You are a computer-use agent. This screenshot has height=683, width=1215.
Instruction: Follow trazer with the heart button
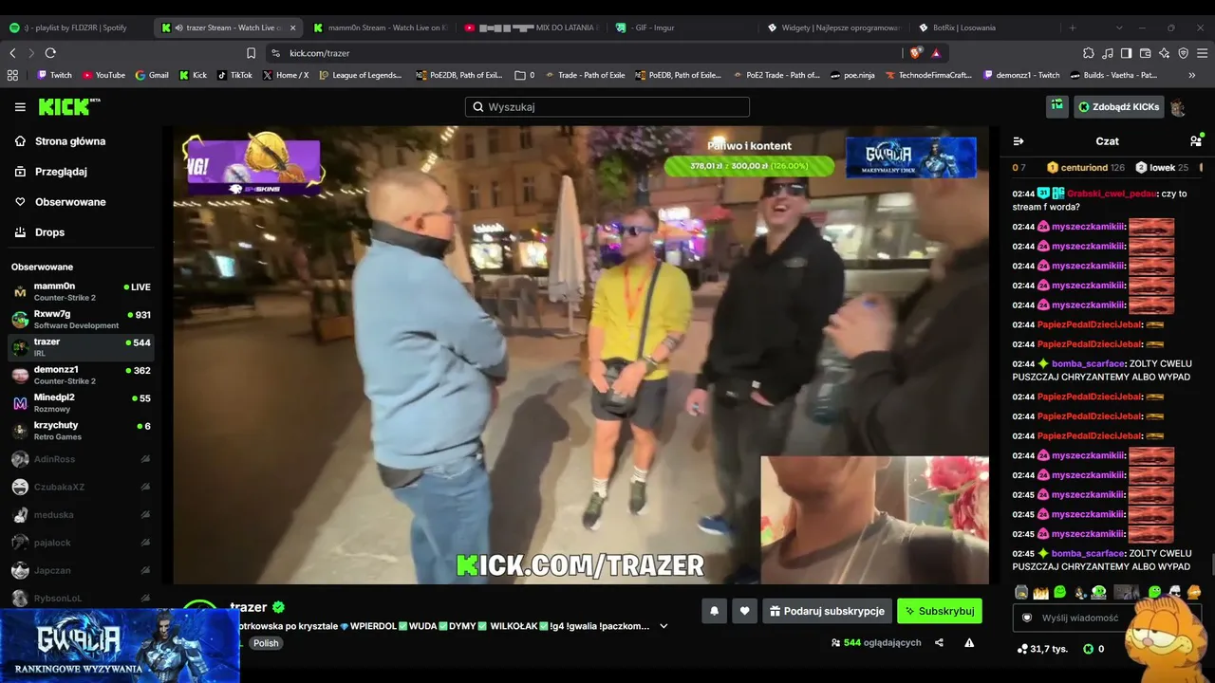click(745, 611)
